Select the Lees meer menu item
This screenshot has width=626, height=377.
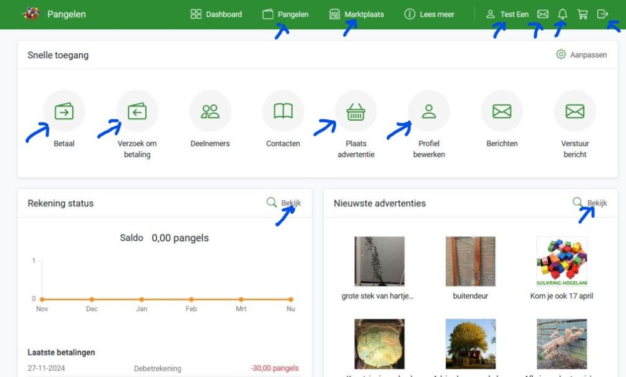(x=429, y=14)
